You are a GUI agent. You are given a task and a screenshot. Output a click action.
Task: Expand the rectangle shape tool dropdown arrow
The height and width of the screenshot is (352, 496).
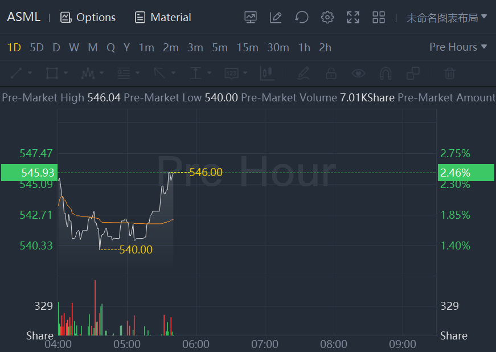66,73
